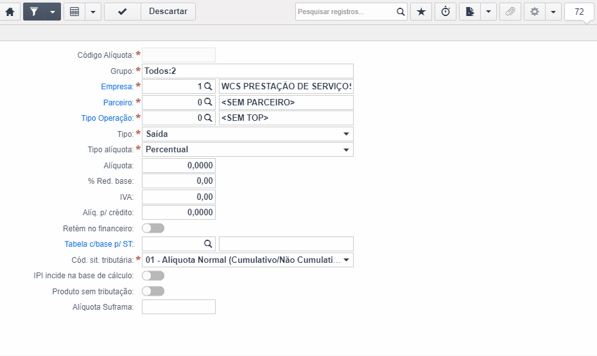Search Tabela c/base p/ ST lookup icon
Image resolution: width=597 pixels, height=356 pixels.
pos(208,244)
